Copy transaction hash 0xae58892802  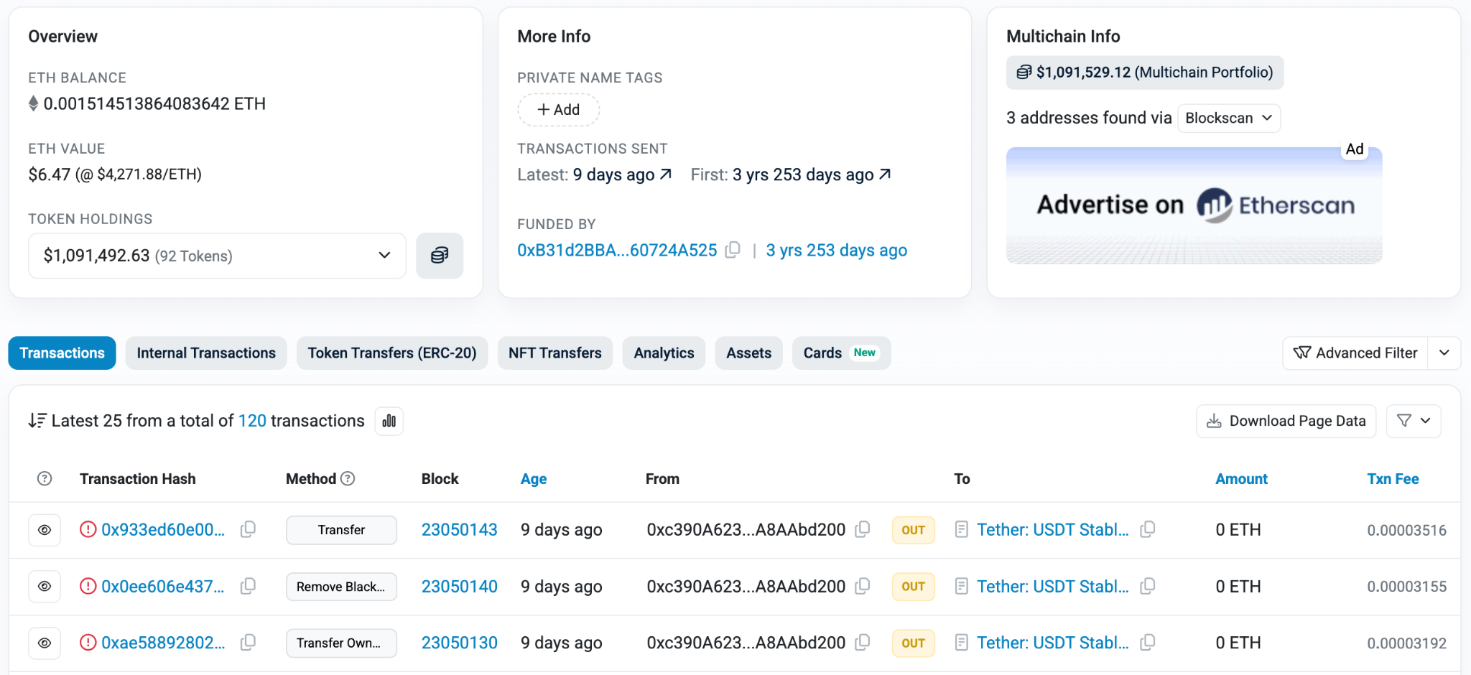(248, 643)
